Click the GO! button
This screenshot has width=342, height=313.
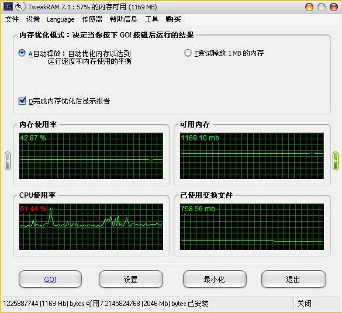click(x=50, y=279)
